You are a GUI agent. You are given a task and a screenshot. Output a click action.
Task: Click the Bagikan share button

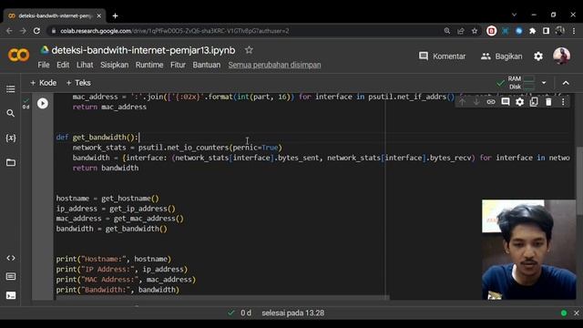coord(501,56)
